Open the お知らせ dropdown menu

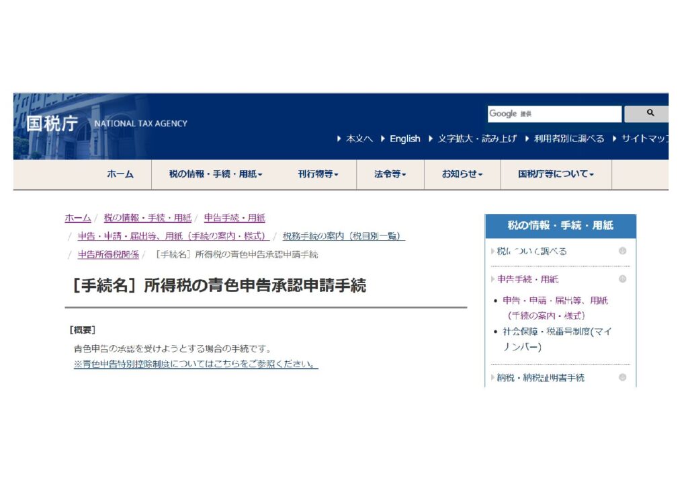point(462,174)
